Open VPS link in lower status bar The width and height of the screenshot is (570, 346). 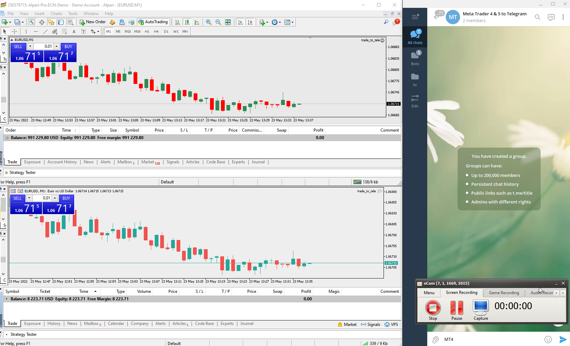[391, 325]
